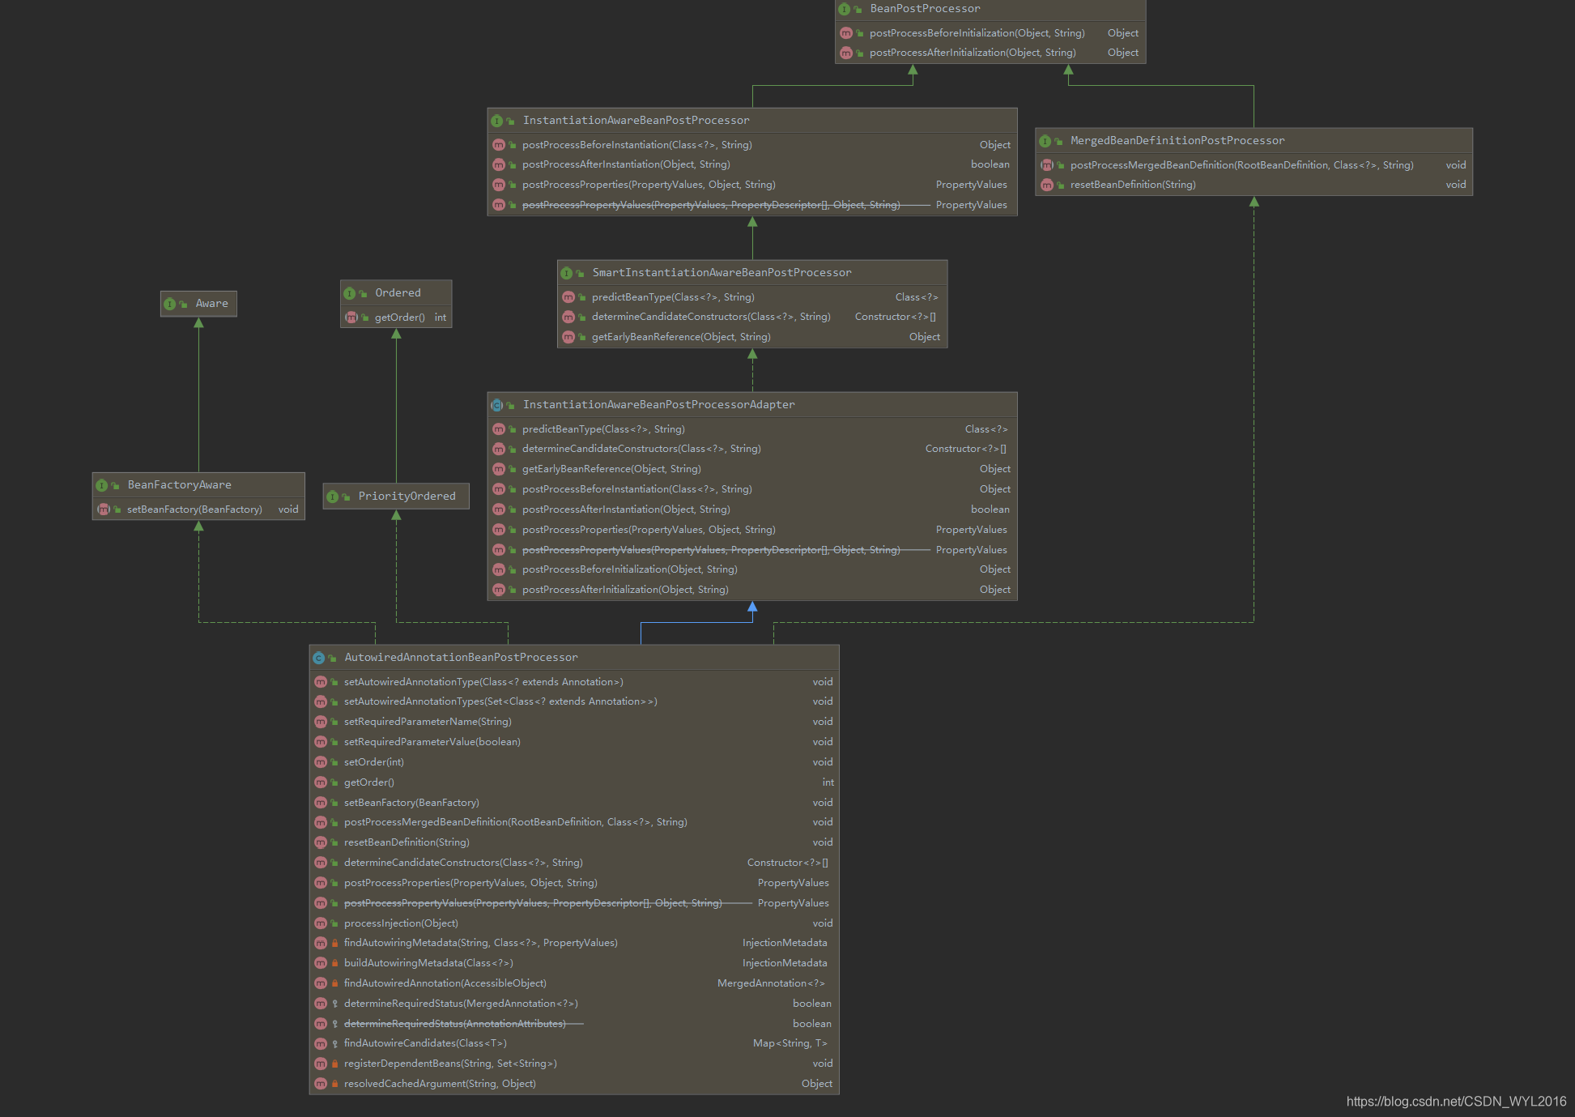Image resolution: width=1575 pixels, height=1117 pixels.
Task: Click the protected key icon of findAutowireCandidates
Action: (334, 1043)
